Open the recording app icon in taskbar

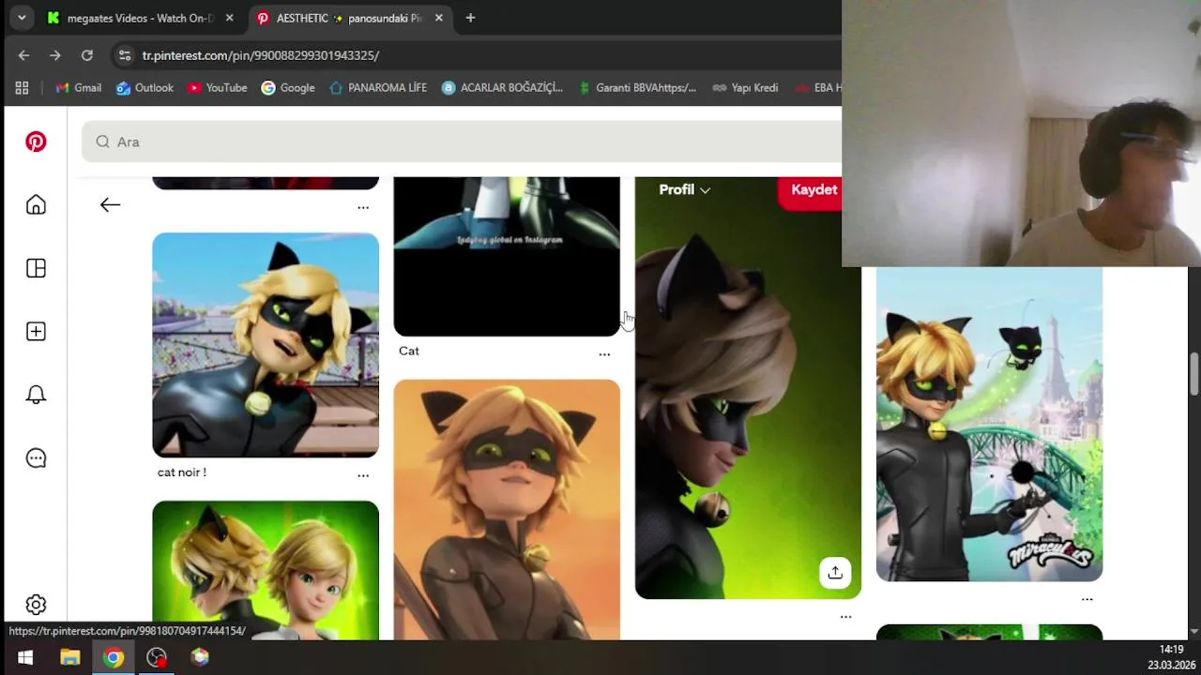coord(157,657)
